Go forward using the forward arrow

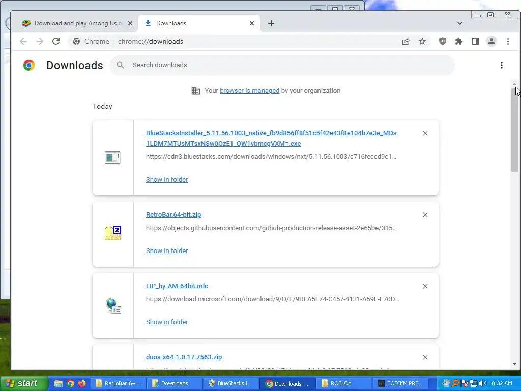[x=40, y=41]
